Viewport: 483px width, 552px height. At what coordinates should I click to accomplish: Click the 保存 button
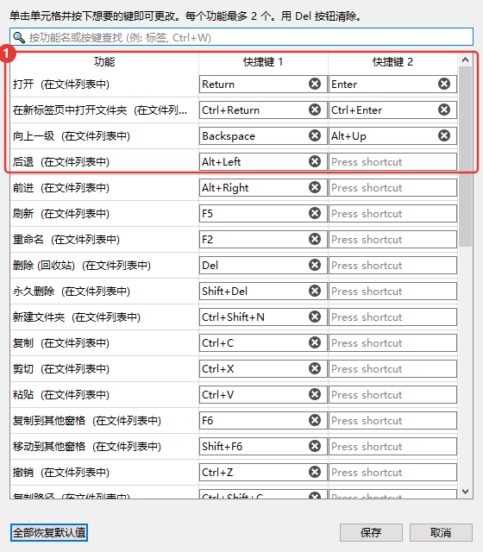pos(371,533)
